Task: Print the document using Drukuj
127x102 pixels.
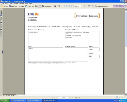Action: pyautogui.click(x=21, y=6)
